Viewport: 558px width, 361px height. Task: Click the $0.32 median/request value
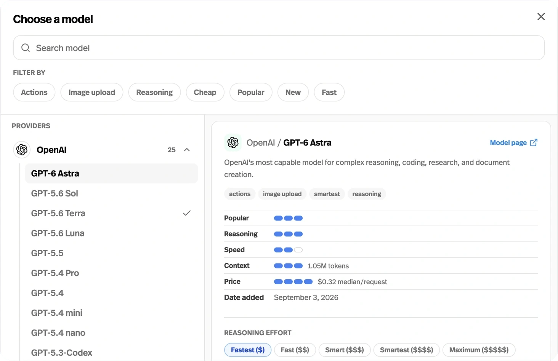point(353,282)
